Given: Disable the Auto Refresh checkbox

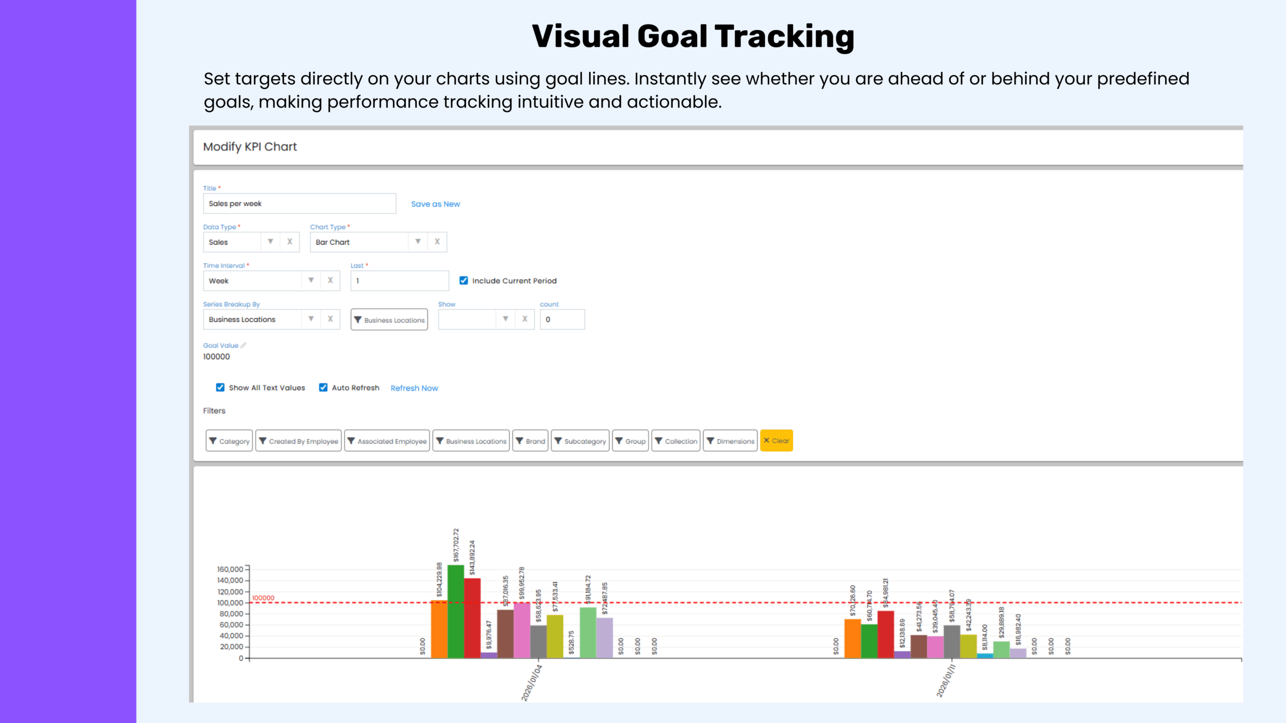Looking at the screenshot, I should pyautogui.click(x=323, y=388).
